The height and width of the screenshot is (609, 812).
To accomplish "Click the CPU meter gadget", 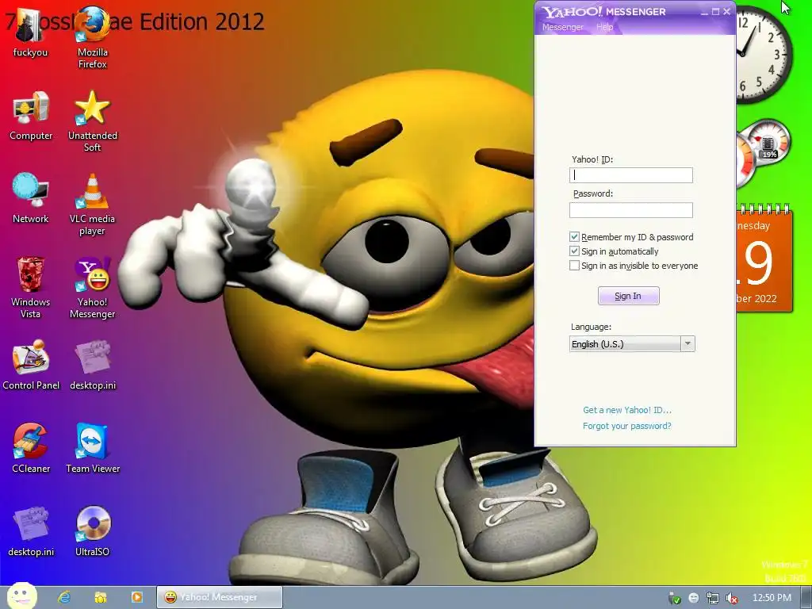I will click(x=764, y=152).
